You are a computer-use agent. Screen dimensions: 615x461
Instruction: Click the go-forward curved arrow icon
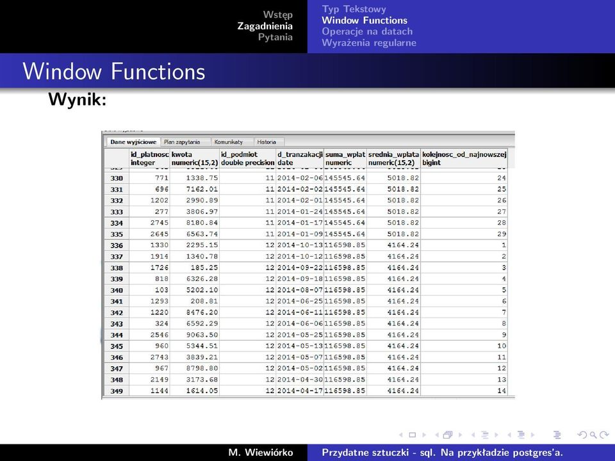(x=604, y=435)
